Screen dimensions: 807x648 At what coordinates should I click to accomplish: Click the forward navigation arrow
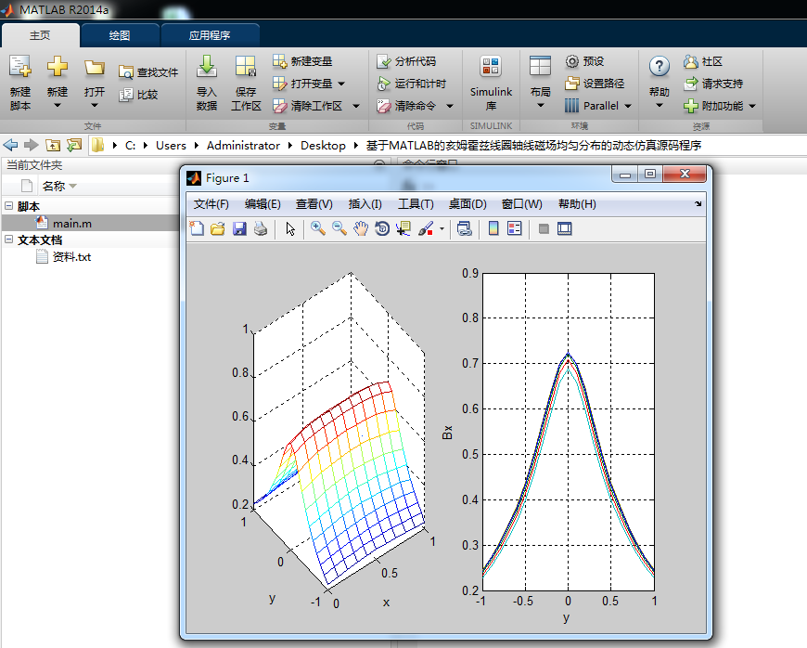32,145
